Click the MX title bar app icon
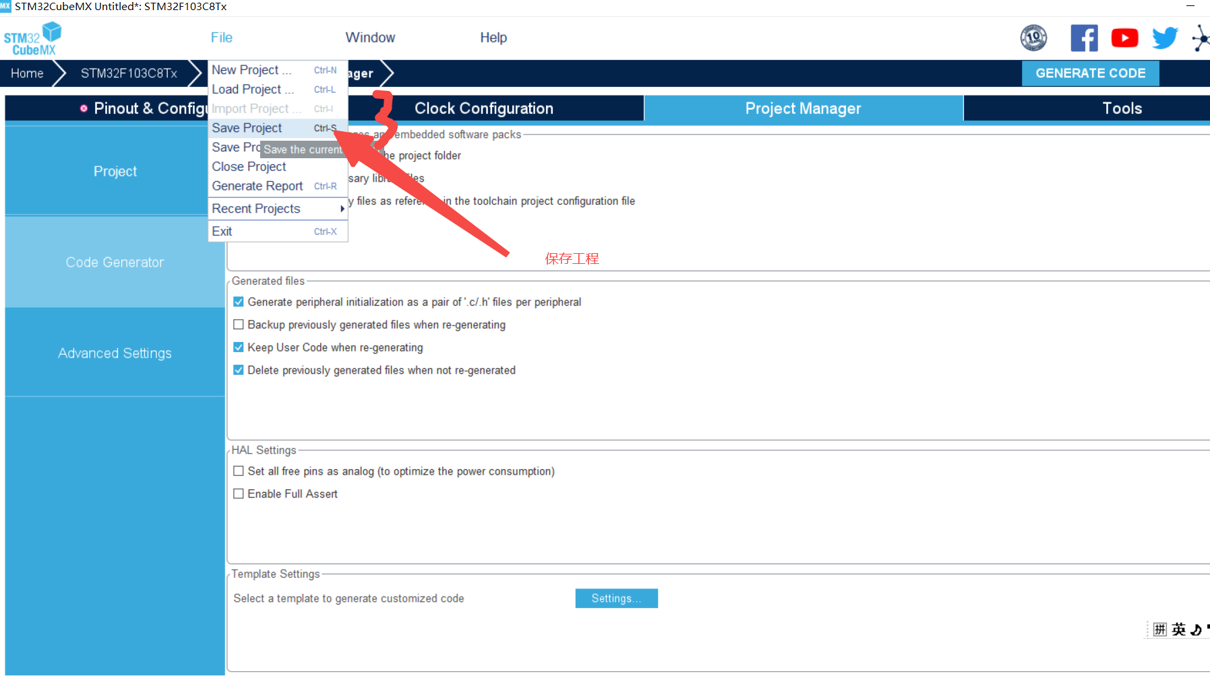Image resolution: width=1210 pixels, height=682 pixels. (5, 6)
